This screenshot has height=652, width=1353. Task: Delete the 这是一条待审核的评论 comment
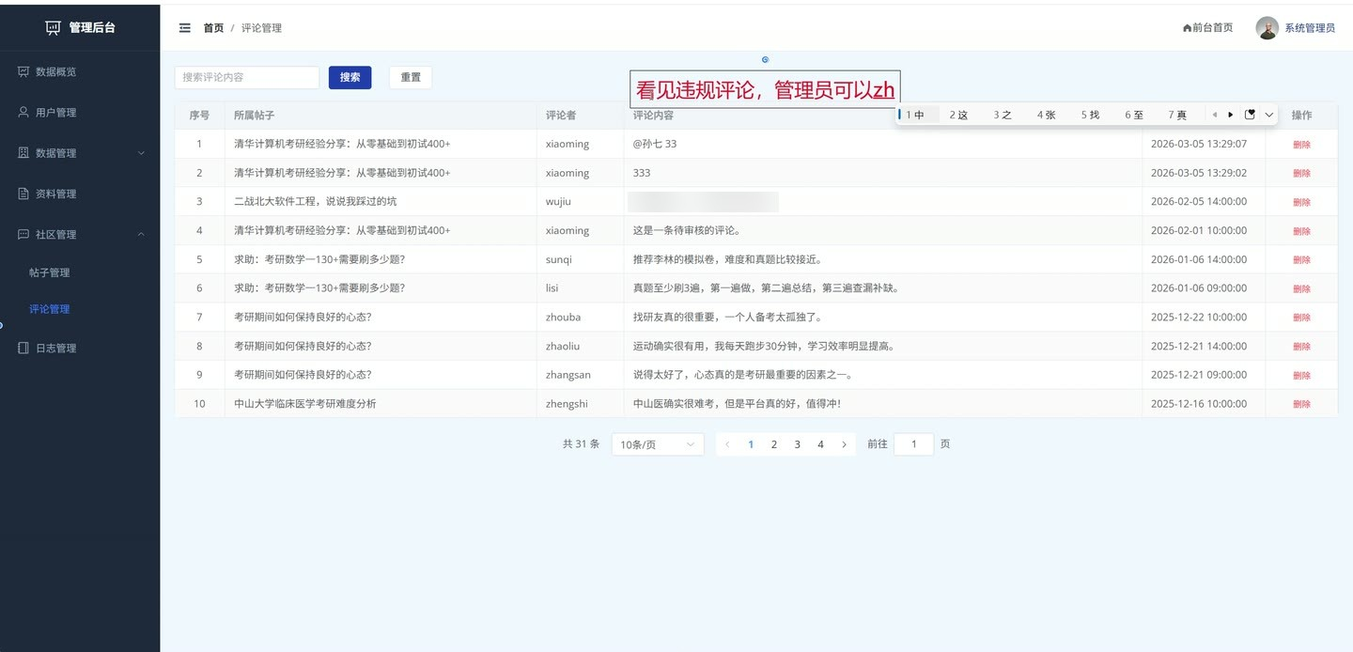[1301, 231]
